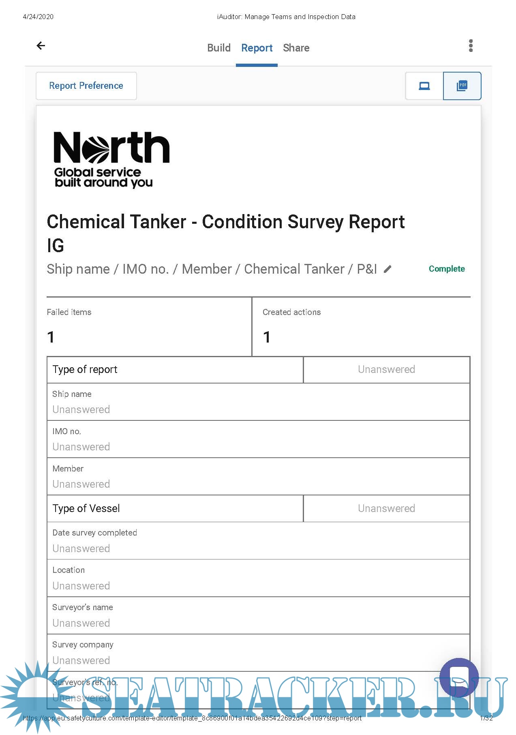
Task: Switch to web preview laptop icon
Action: 424,86
